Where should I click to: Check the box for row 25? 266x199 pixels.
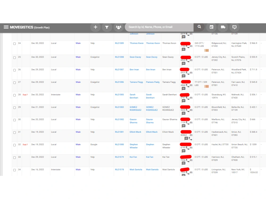(x=15, y=58)
